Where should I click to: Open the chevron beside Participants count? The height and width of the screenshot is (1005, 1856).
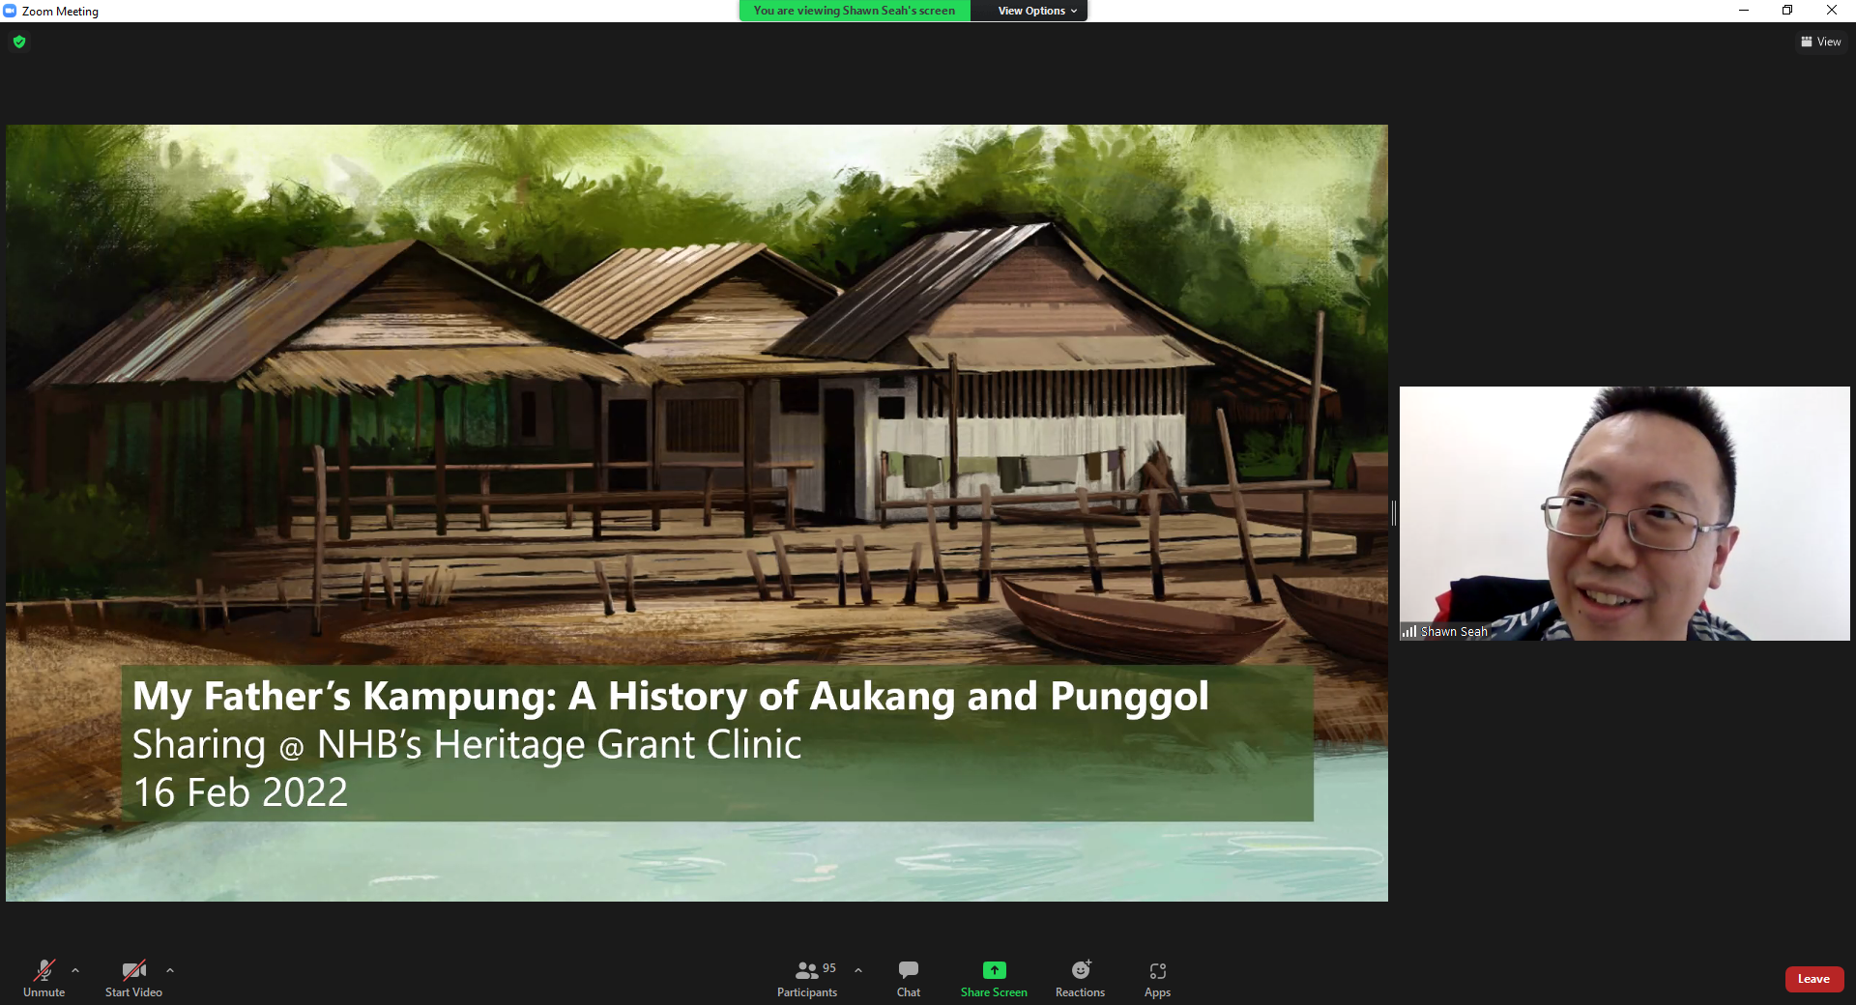point(857,970)
